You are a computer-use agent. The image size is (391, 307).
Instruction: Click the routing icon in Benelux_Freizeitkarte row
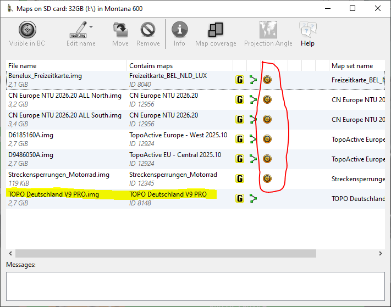[253, 80]
